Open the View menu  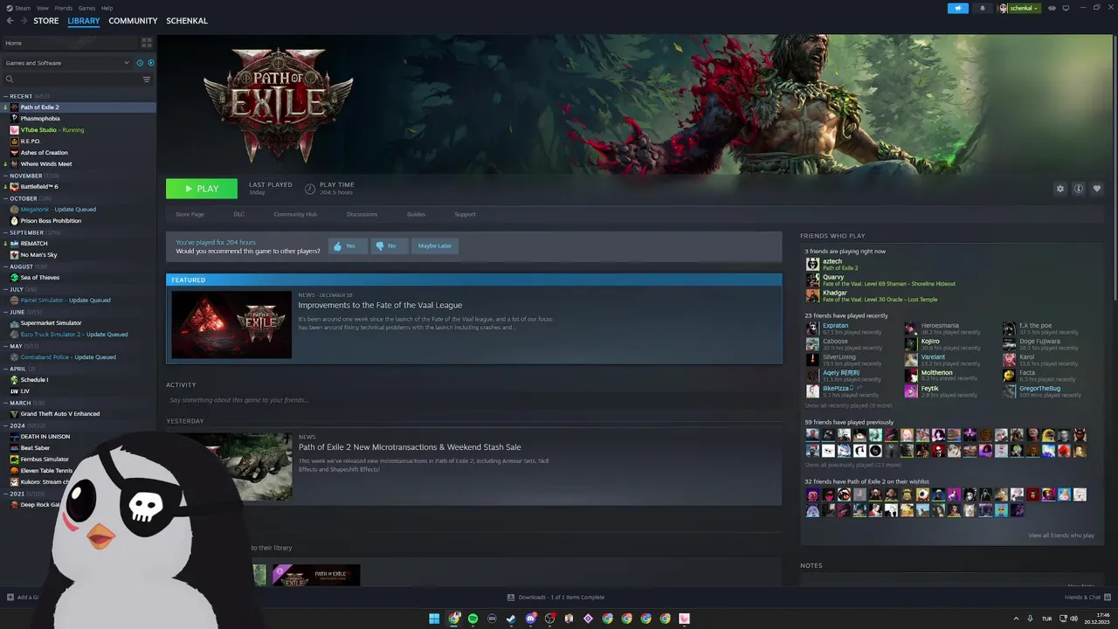coord(42,8)
